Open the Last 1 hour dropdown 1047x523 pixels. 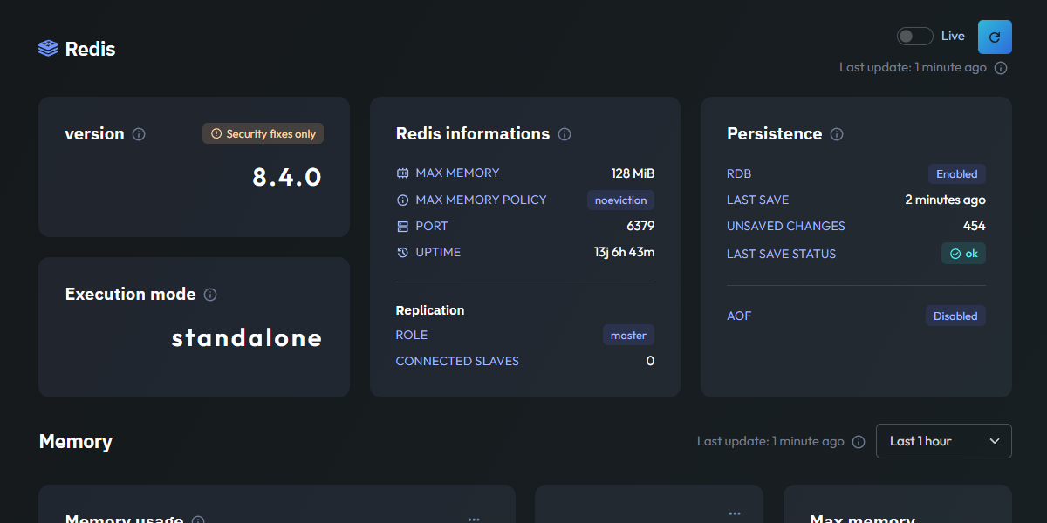[944, 441]
